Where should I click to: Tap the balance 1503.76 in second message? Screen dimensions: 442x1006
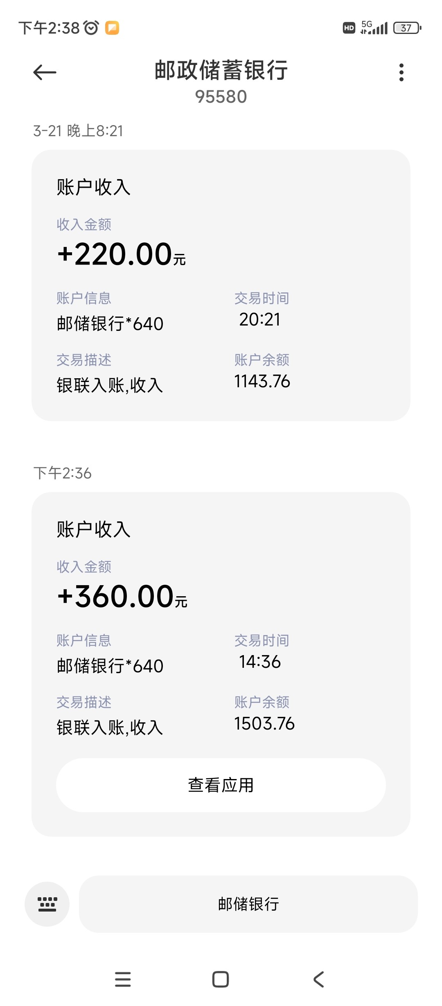(x=264, y=723)
